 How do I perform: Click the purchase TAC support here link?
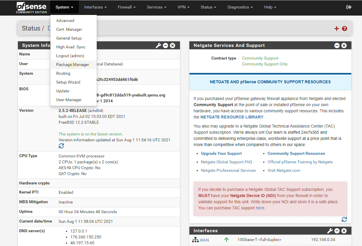coord(260,208)
